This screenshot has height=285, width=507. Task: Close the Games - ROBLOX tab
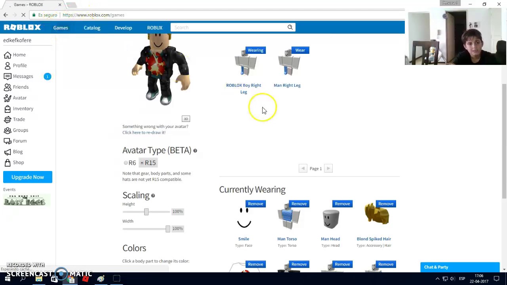tap(60, 5)
